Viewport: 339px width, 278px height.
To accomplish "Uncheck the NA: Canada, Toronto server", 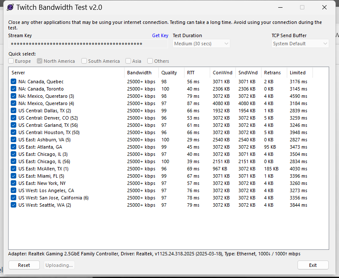I will [13, 89].
